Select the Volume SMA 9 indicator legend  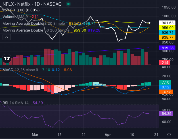click(x=18, y=17)
